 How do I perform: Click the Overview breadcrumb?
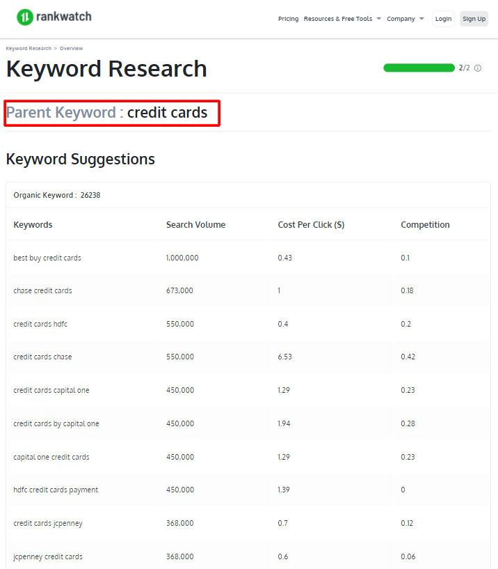pos(71,48)
